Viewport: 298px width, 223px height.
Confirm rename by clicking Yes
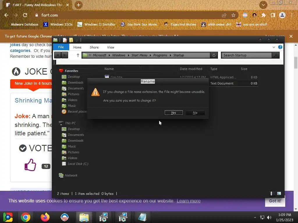(173, 113)
